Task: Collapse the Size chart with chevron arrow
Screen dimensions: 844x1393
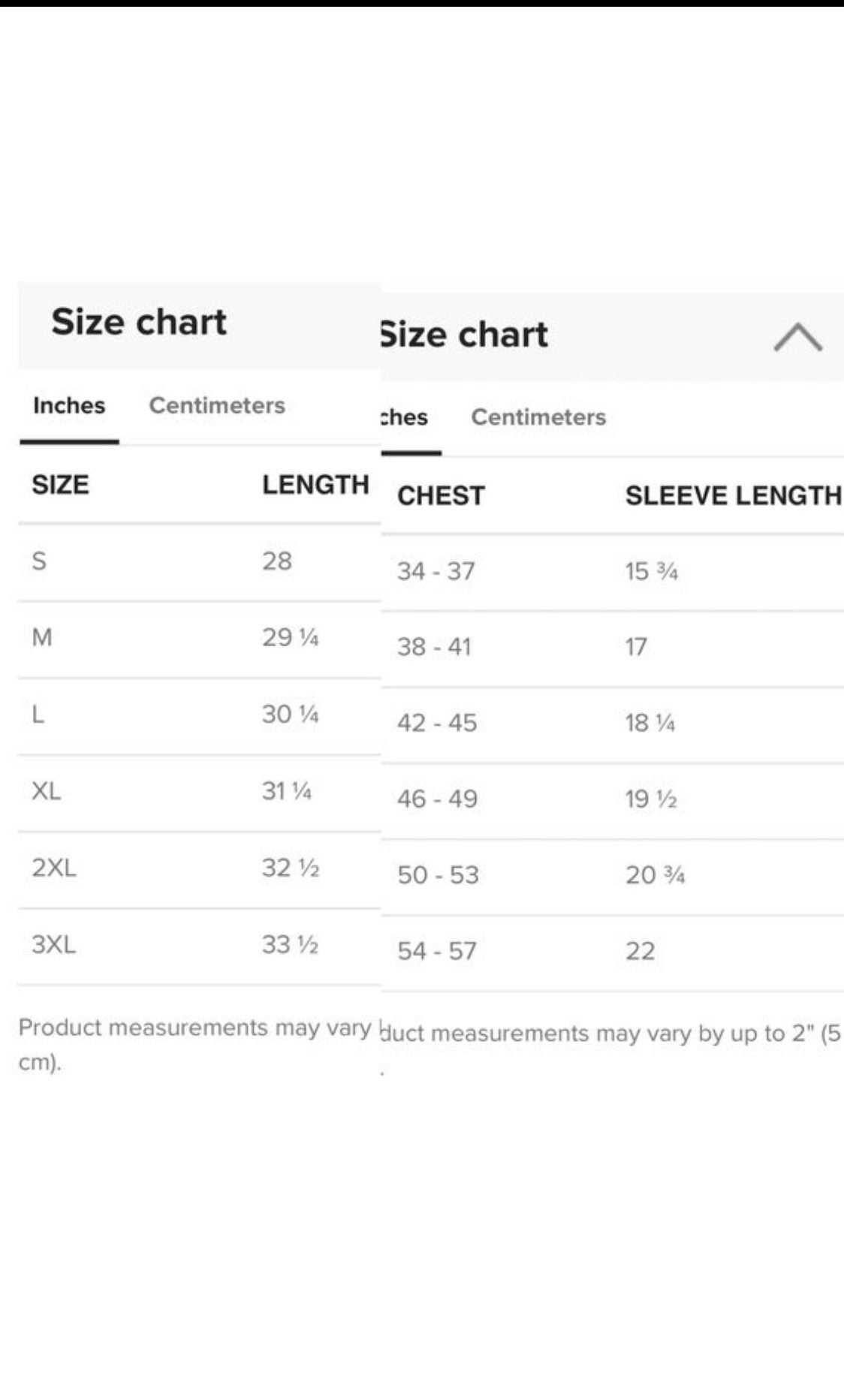Action: (x=797, y=337)
